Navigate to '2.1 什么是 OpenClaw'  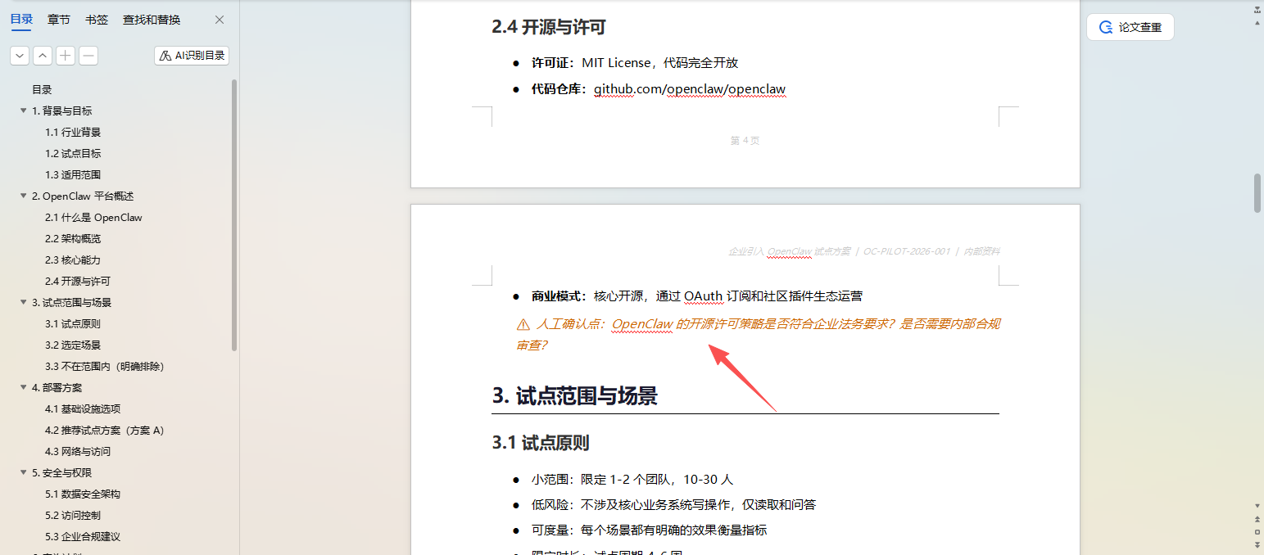click(x=93, y=218)
